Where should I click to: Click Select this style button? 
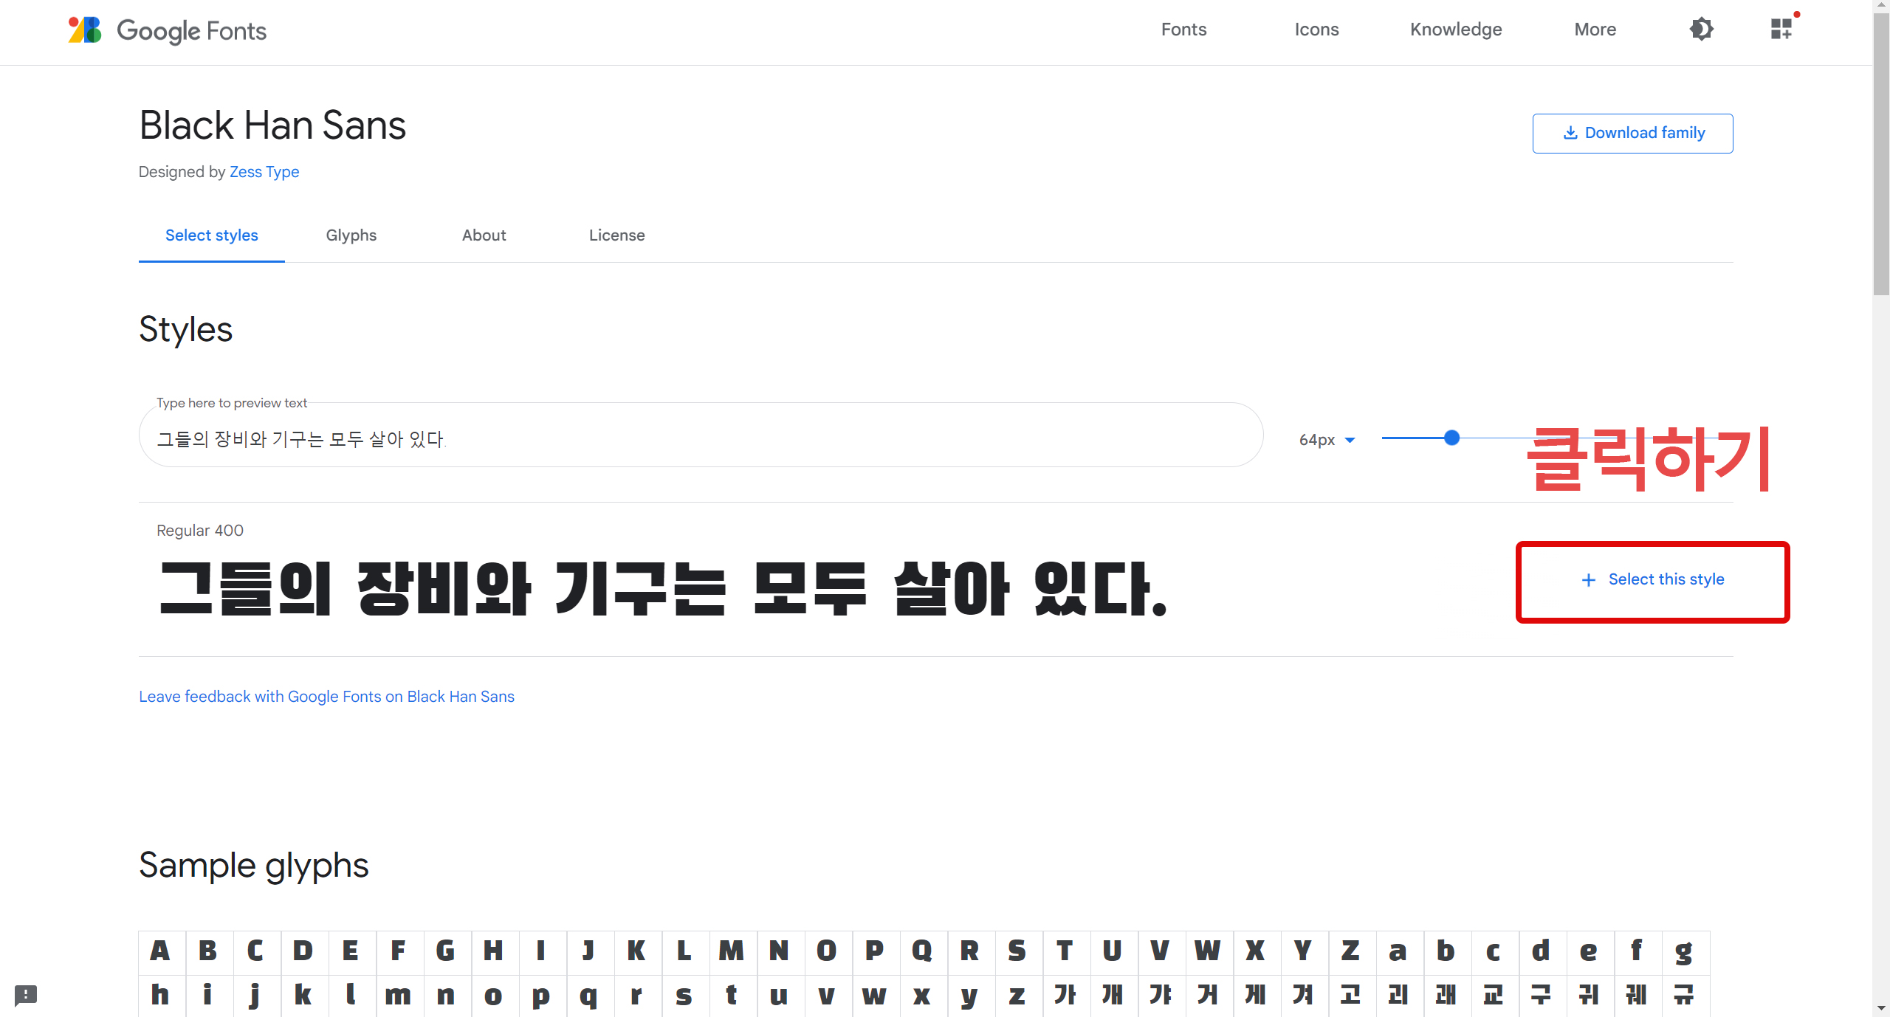coord(1653,579)
